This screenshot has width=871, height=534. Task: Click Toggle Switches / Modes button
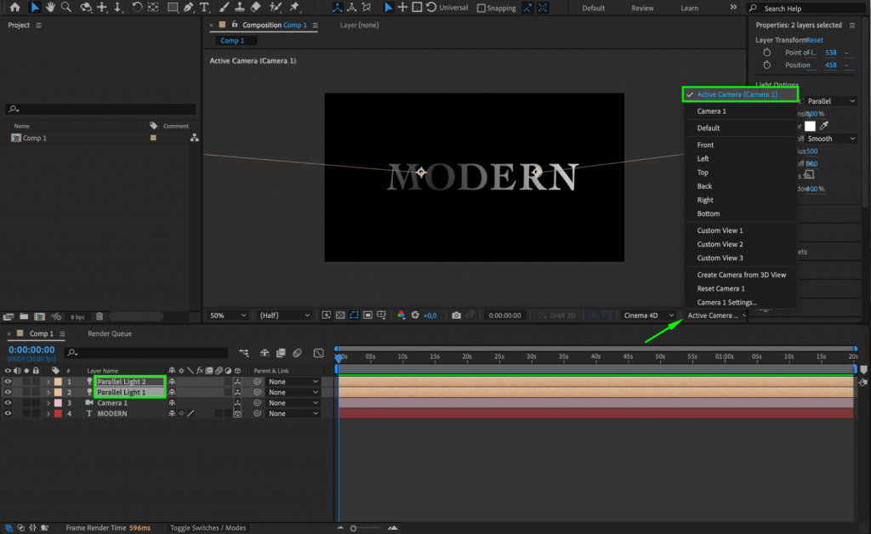tap(208, 527)
